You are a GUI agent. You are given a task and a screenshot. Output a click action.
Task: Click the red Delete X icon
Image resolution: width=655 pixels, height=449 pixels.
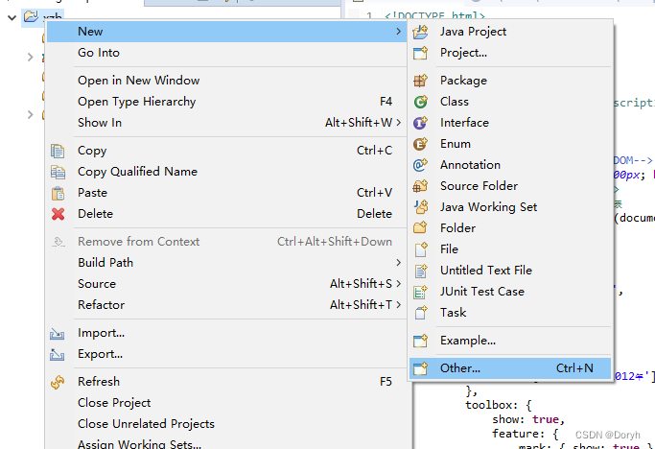[x=58, y=214]
